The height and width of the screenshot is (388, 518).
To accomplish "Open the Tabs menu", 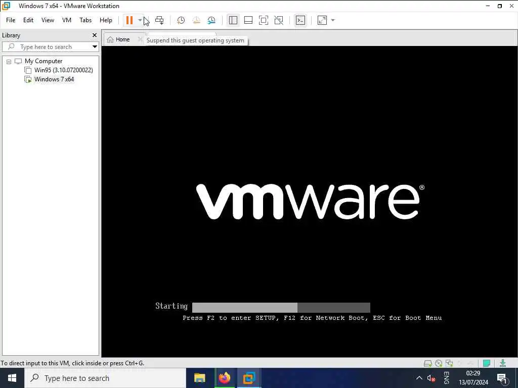I will coord(85,20).
